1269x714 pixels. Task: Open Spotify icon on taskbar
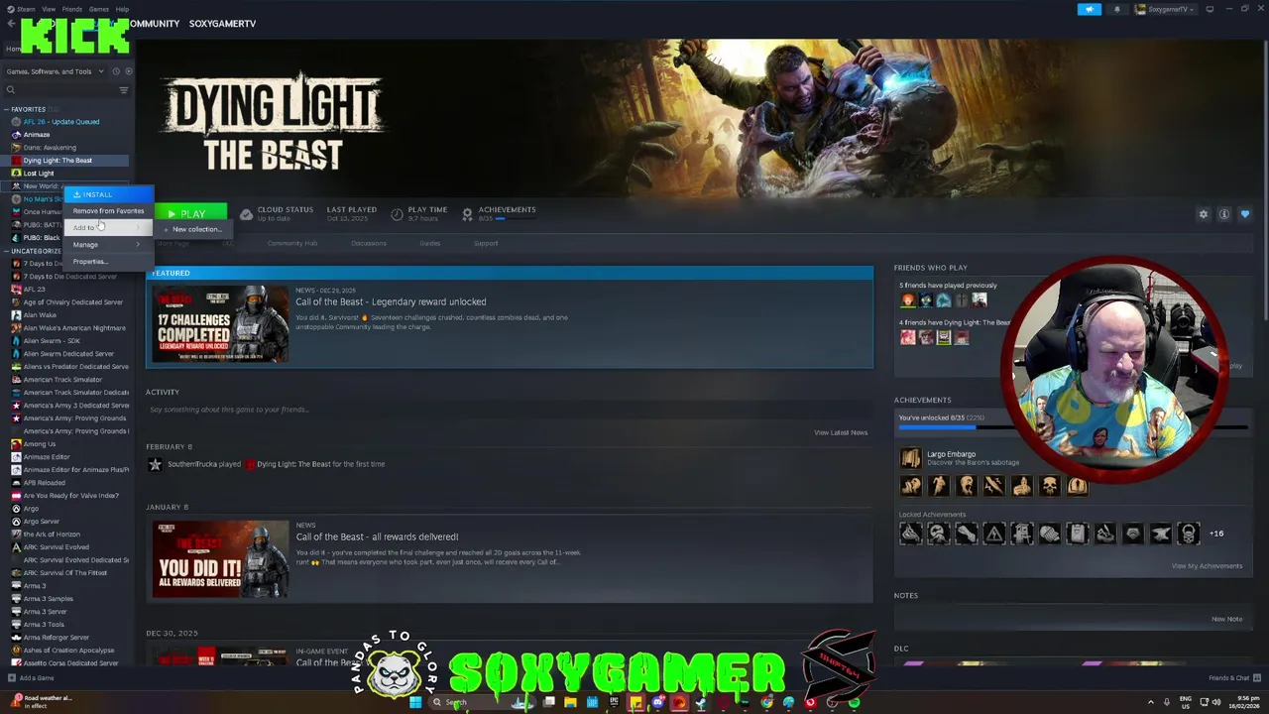pyautogui.click(x=854, y=702)
